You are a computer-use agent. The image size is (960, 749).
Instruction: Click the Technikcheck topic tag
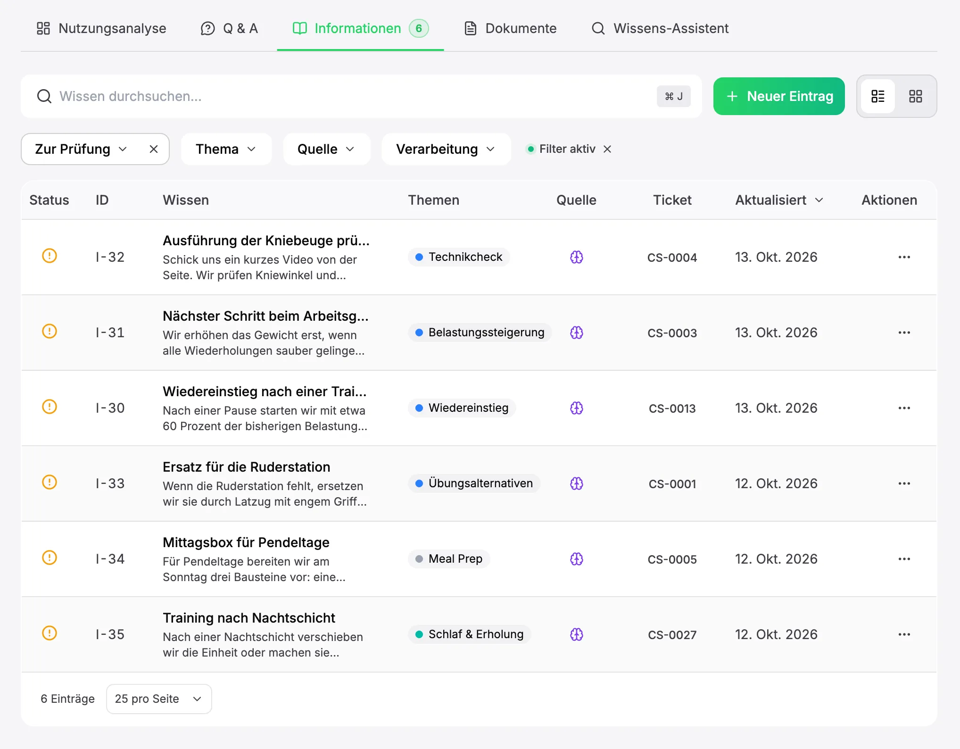(458, 257)
